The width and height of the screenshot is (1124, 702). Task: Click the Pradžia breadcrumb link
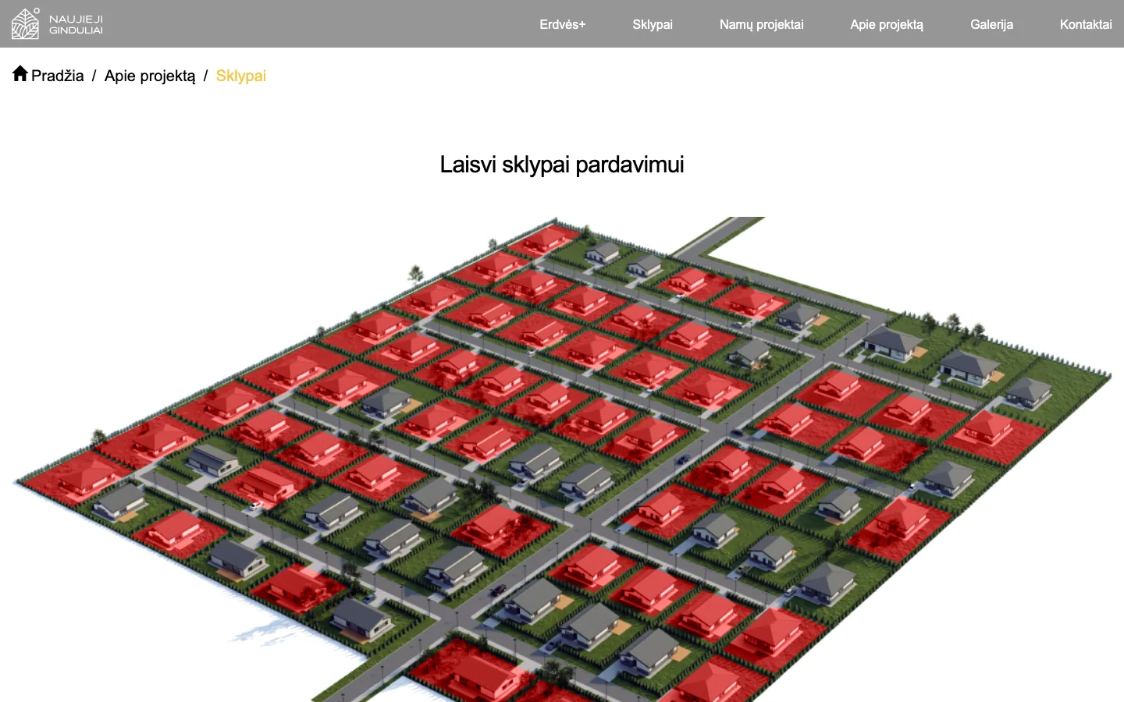57,76
